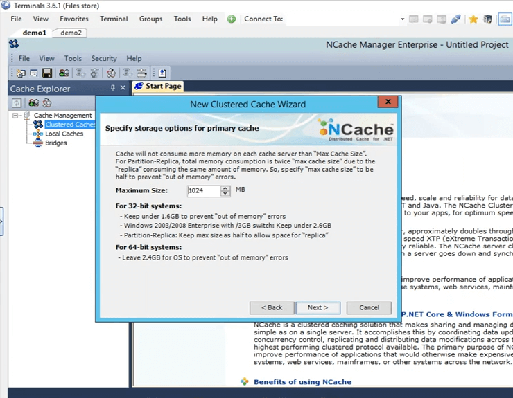The image size is (513, 398).
Task: Open Terminals File menu
Action: point(17,19)
